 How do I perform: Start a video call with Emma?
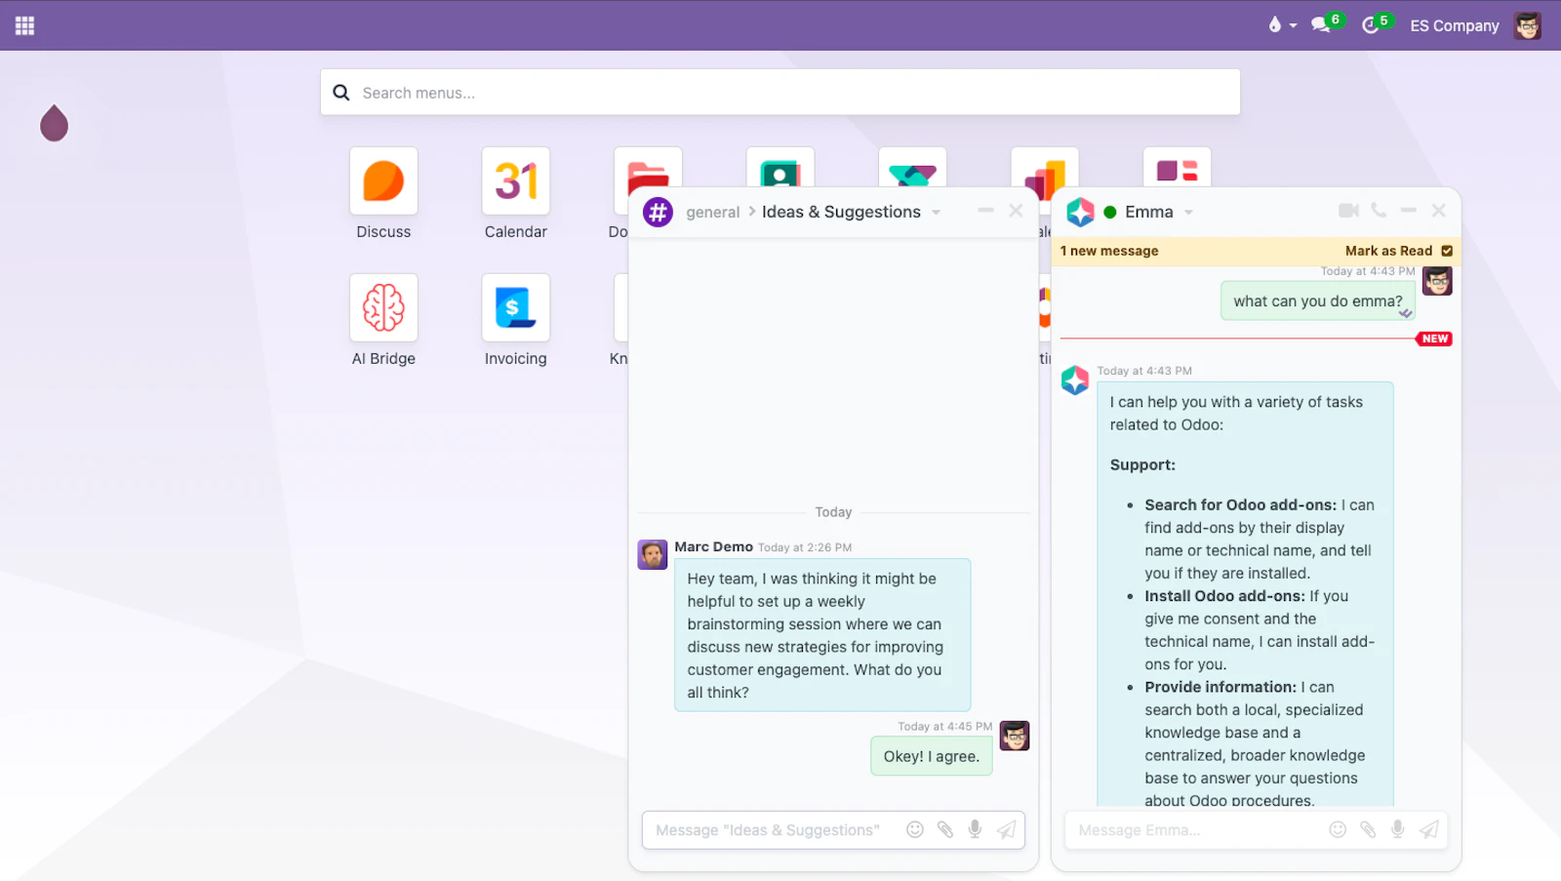click(x=1348, y=211)
